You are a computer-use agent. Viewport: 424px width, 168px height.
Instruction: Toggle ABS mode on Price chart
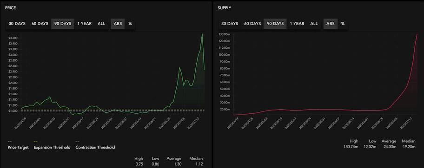pos(118,24)
